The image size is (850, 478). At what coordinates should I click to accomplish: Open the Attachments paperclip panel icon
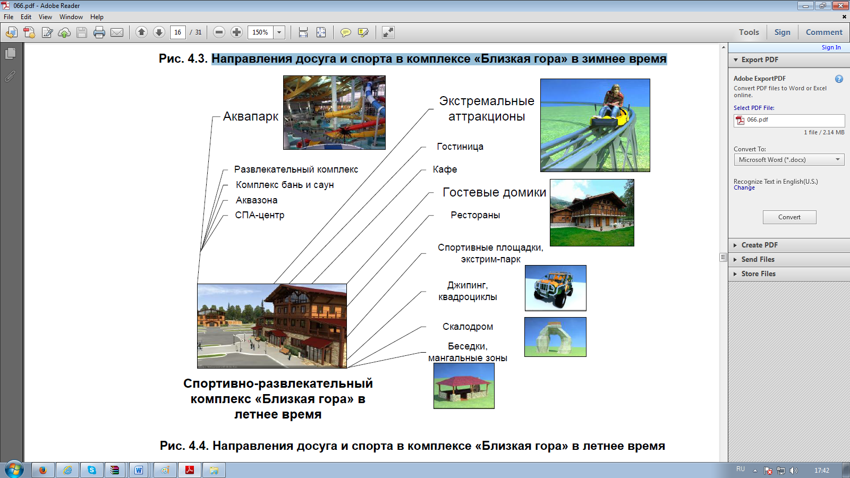pyautogui.click(x=10, y=77)
